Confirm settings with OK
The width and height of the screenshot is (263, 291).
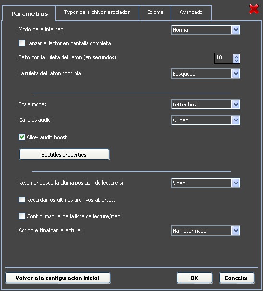pyautogui.click(x=194, y=278)
